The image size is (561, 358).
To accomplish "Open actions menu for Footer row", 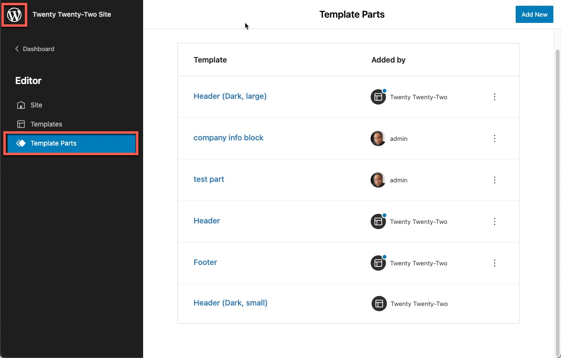I will click(495, 263).
